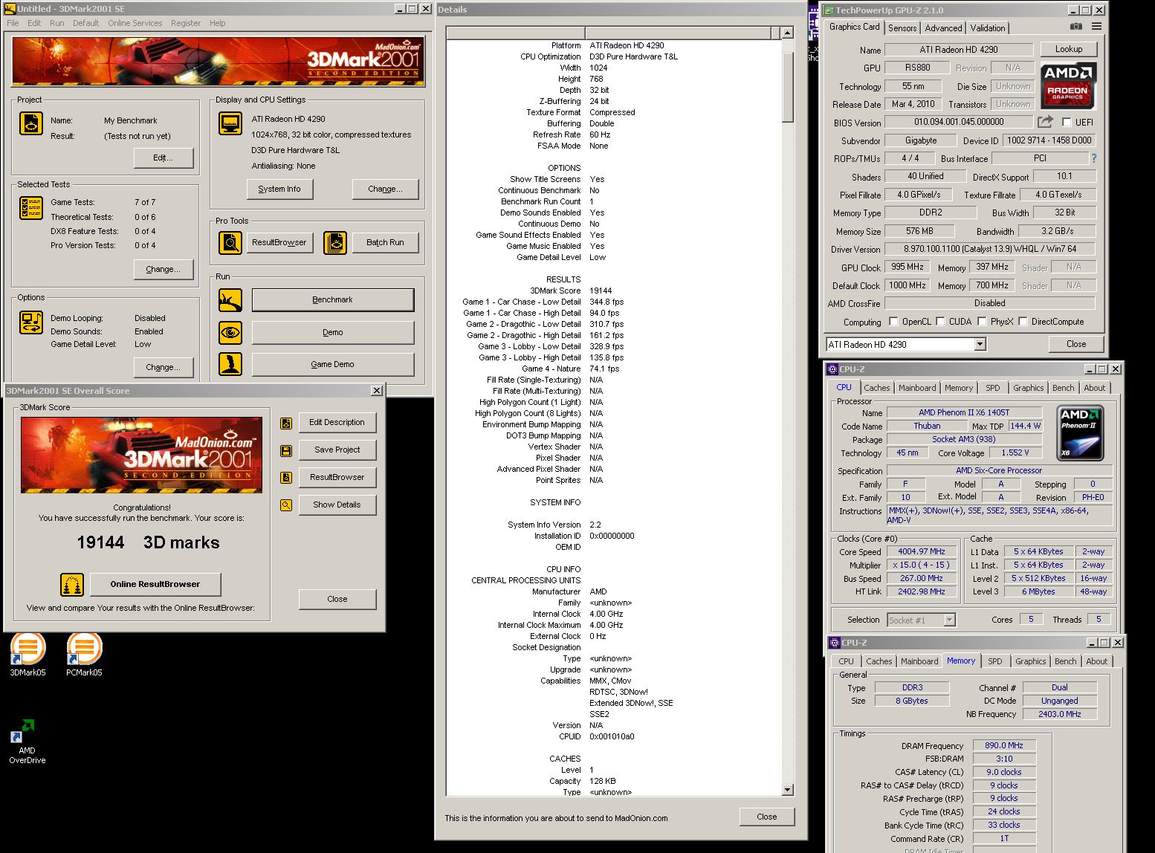Click the DRAM Frequency 890.0 MHz value
Viewport: 1155px width, 853px height.
point(1004,745)
